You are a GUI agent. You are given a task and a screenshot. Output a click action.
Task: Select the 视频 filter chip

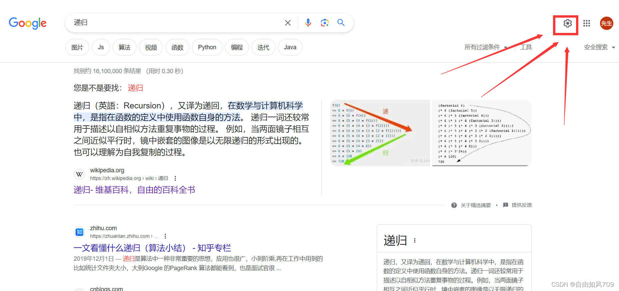pyautogui.click(x=151, y=47)
